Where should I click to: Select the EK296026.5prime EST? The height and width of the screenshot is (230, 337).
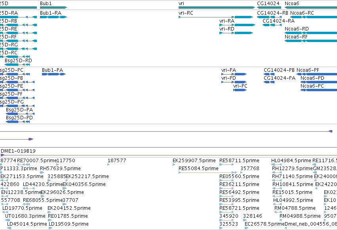coord(42,196)
